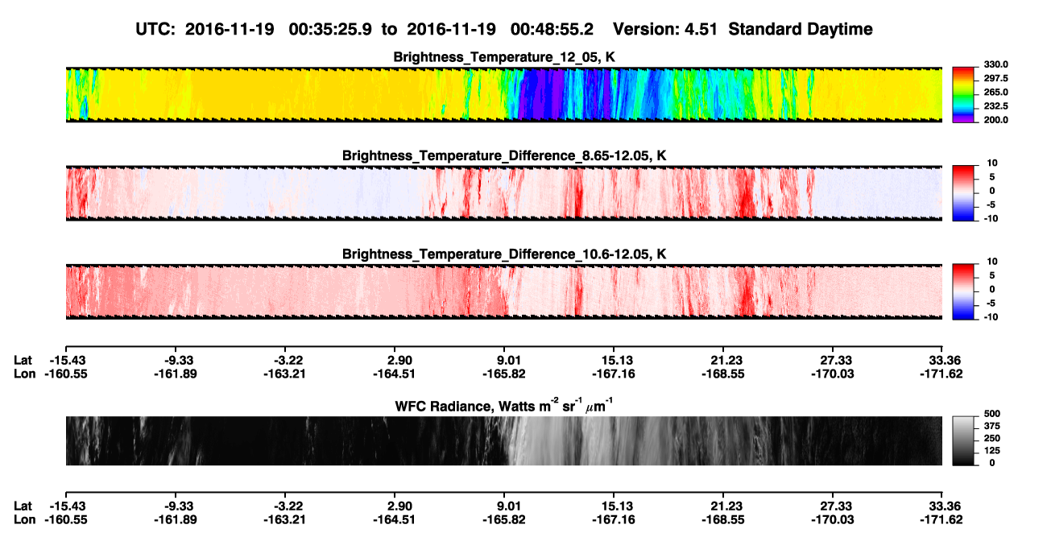Select the WFC Radiance grayscale image strip
This screenshot has width=1047, height=537.
(503, 440)
